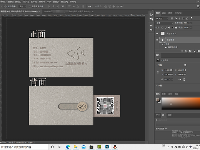Open 文字(Y) menu

pos(26,2)
